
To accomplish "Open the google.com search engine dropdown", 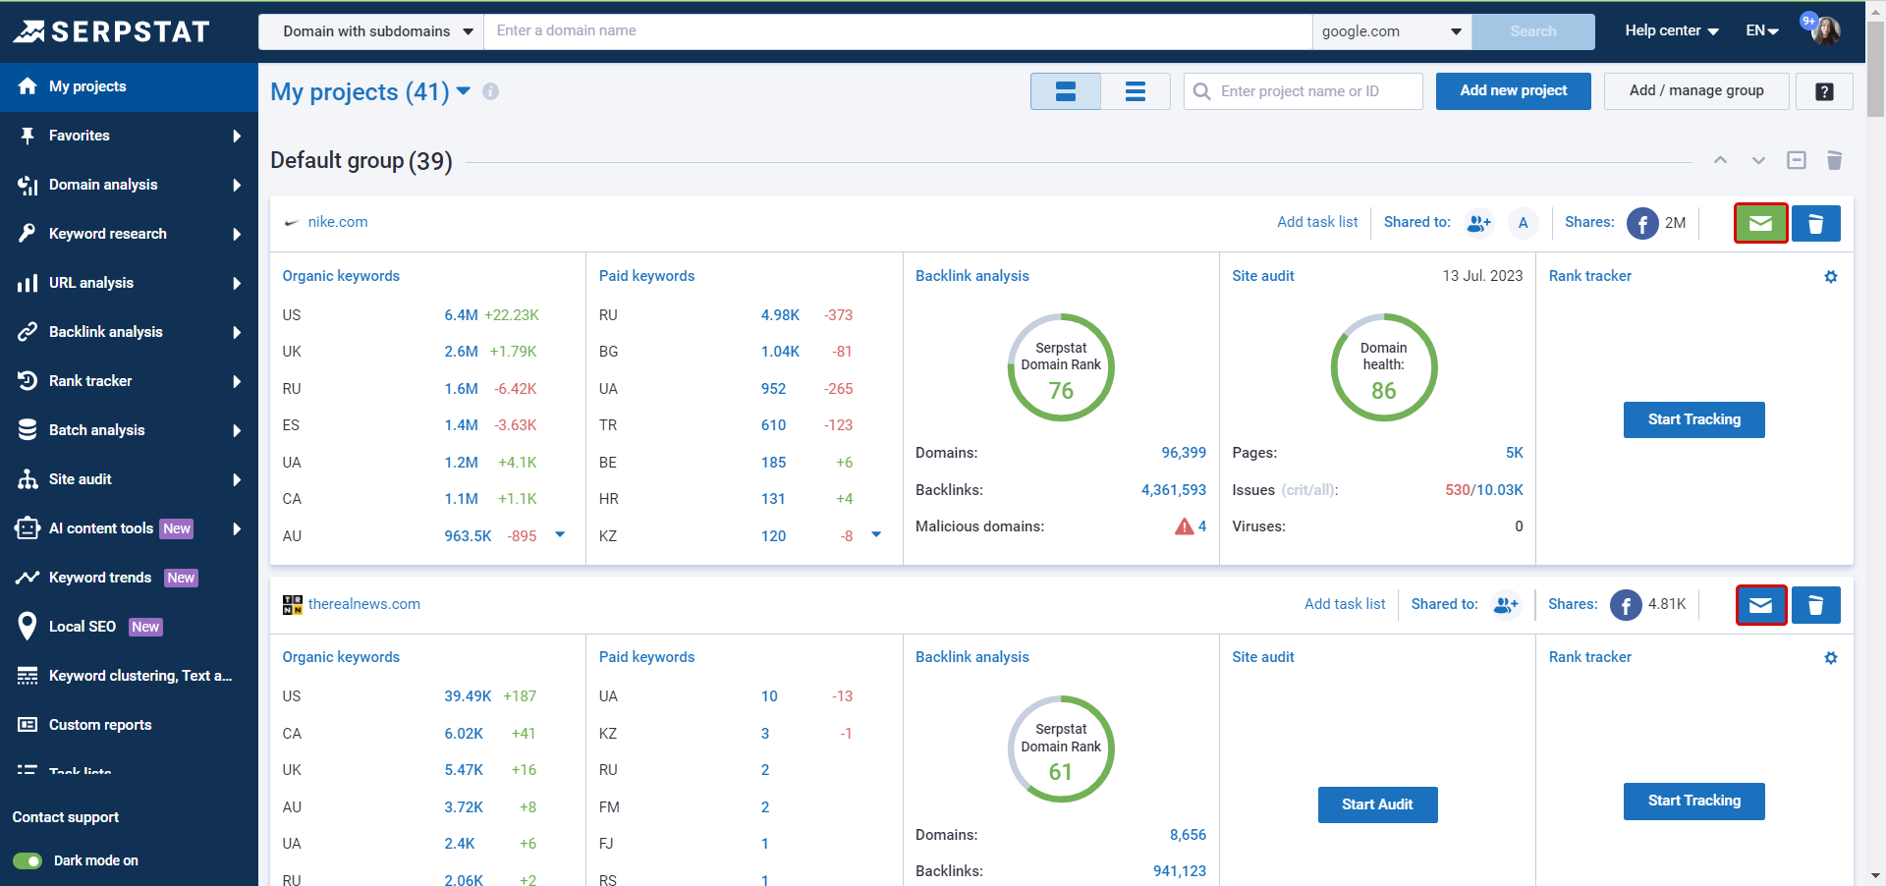I will pyautogui.click(x=1391, y=31).
